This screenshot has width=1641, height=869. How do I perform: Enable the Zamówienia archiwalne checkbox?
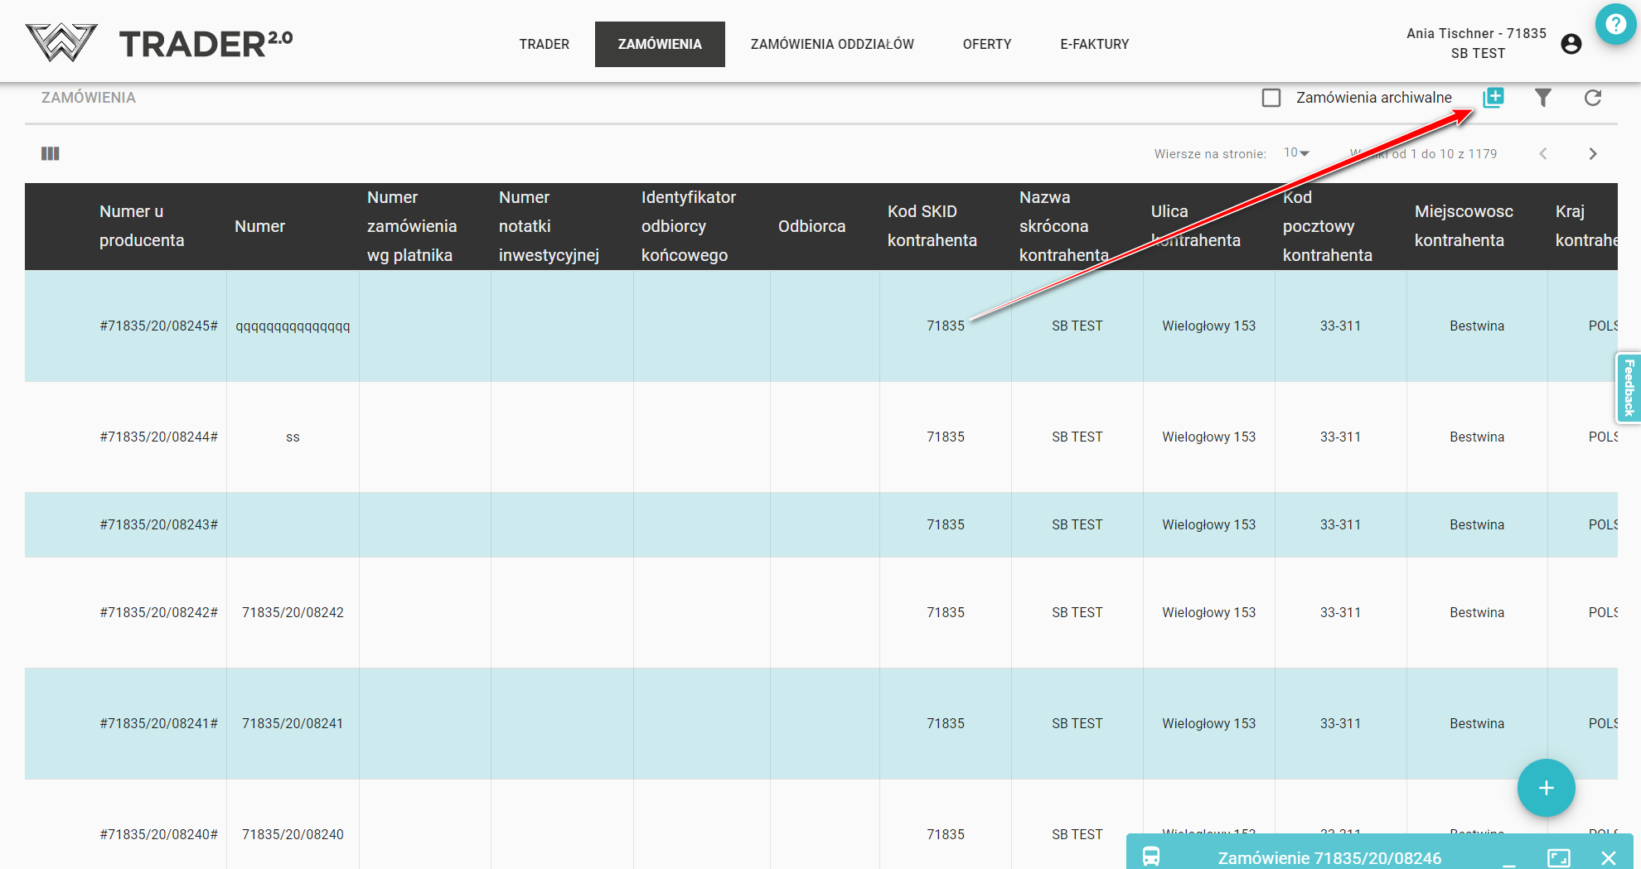click(x=1271, y=98)
